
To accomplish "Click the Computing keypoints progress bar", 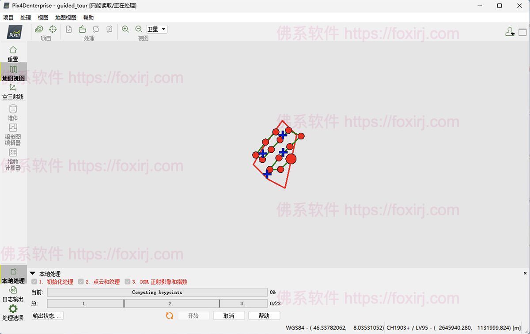I will [x=157, y=292].
